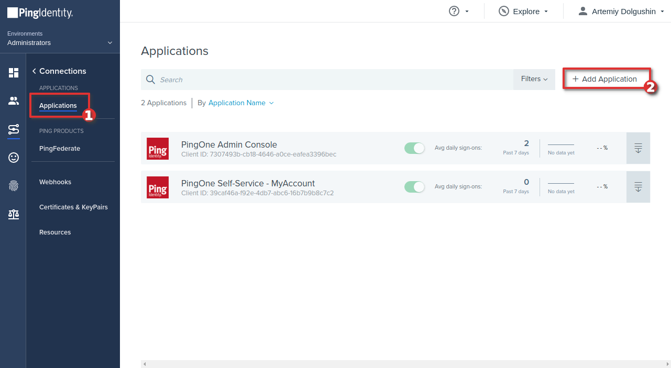Toggle PingOne Self-Service - MyAccount enabled switch
Image resolution: width=671 pixels, height=368 pixels.
click(x=414, y=187)
